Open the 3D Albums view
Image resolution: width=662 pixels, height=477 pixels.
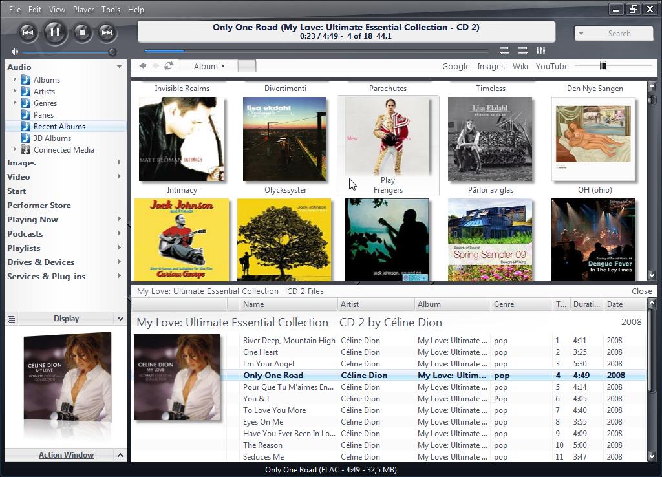[x=52, y=138]
